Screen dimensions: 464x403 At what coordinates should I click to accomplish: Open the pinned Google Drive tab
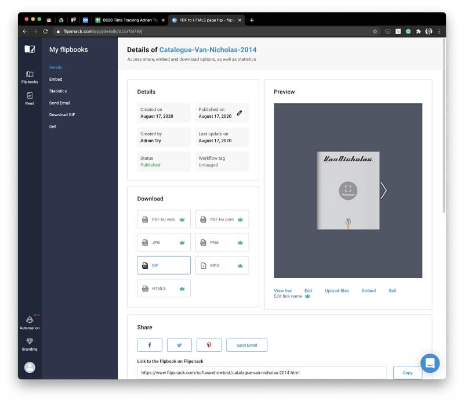point(61,20)
